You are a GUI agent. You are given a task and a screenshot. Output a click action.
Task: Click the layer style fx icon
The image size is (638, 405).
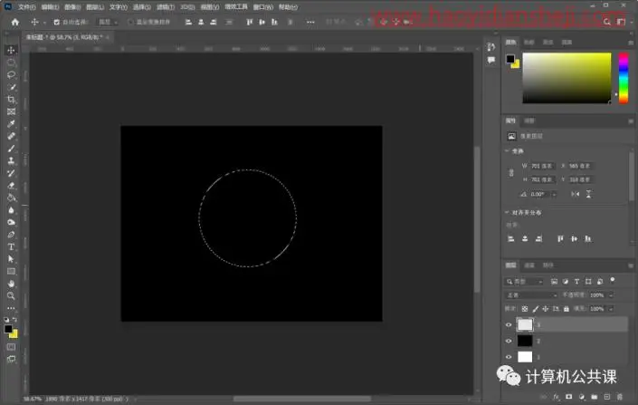tap(556, 397)
